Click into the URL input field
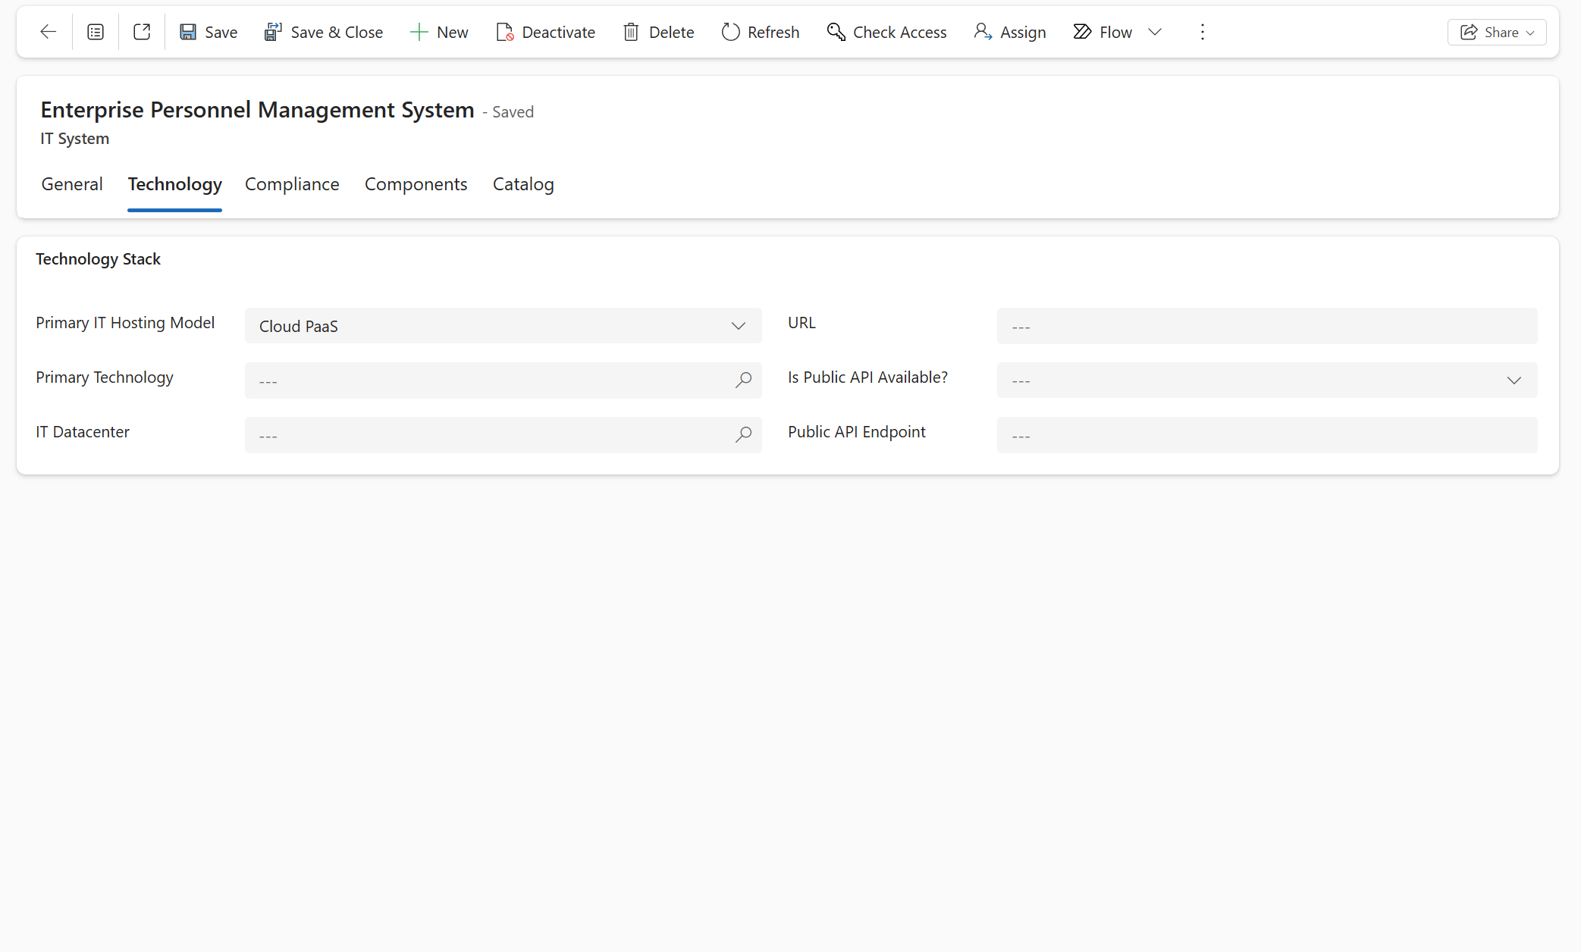The height and width of the screenshot is (952, 1581). click(1266, 326)
